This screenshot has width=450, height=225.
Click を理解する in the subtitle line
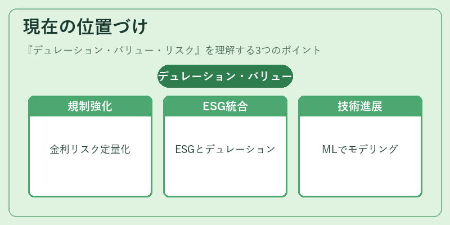(x=230, y=51)
